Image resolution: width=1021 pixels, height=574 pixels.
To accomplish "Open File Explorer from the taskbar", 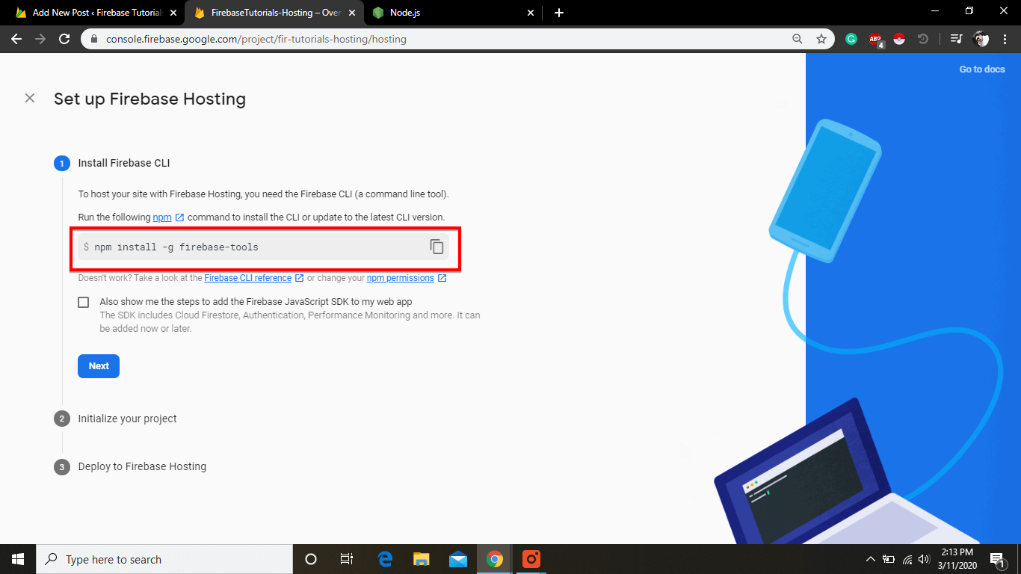I will click(x=422, y=559).
